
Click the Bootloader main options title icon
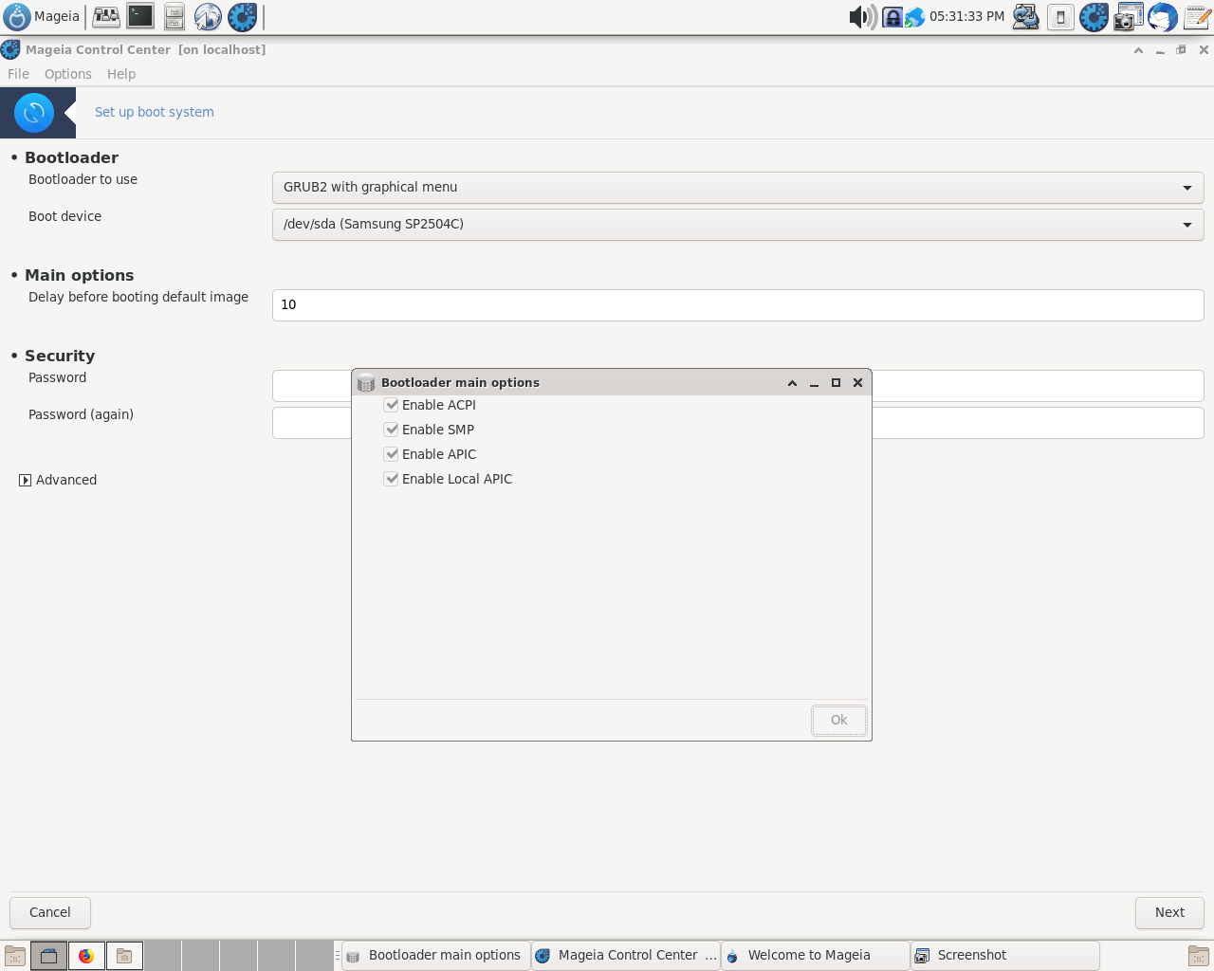point(366,383)
